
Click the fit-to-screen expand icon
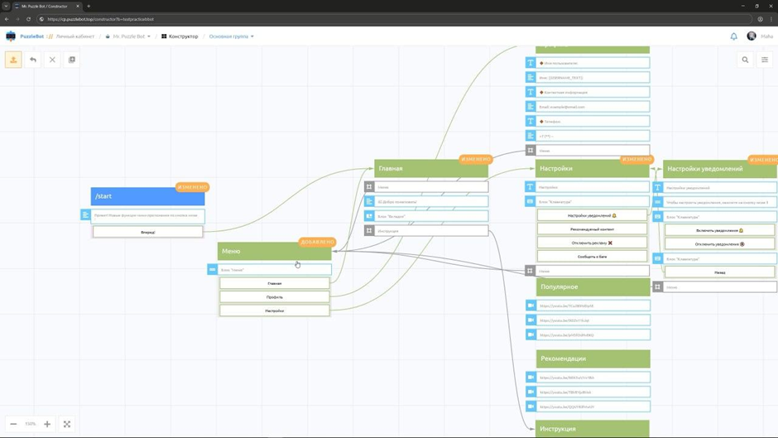(x=67, y=424)
